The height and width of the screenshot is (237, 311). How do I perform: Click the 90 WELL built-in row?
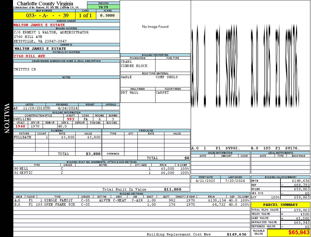click(101, 169)
